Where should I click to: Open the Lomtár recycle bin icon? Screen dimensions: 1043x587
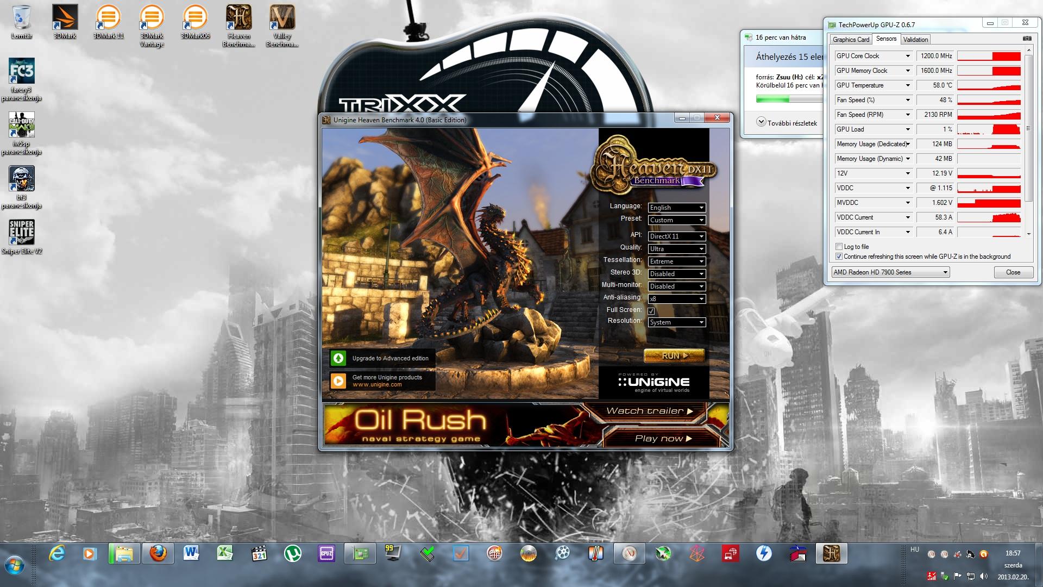tap(22, 22)
